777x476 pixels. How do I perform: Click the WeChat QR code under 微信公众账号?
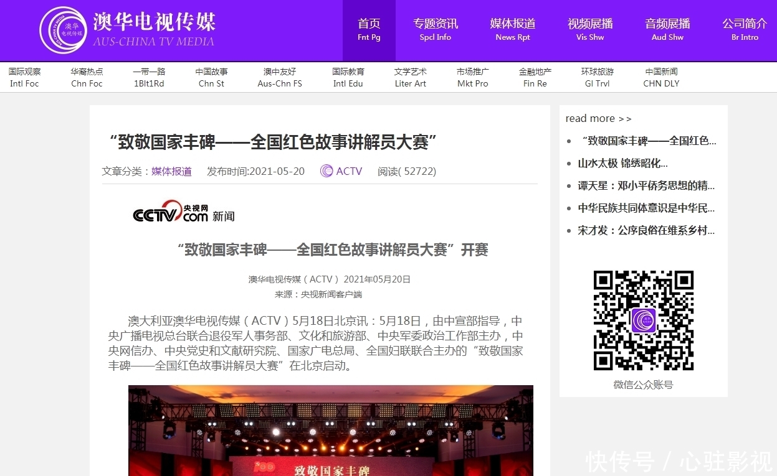(643, 320)
